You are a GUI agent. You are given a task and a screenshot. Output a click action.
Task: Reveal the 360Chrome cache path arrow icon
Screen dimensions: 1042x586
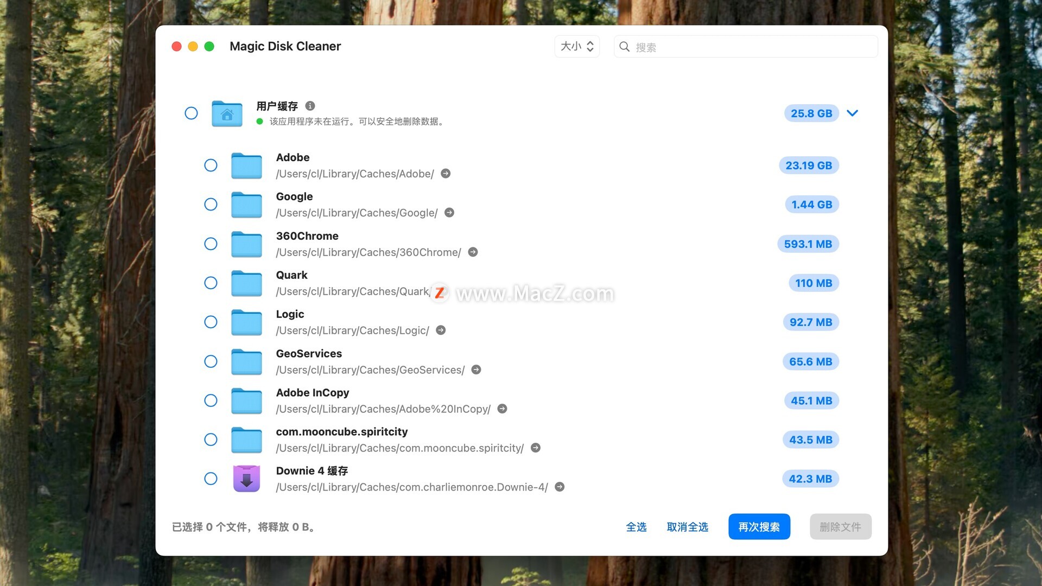(473, 252)
